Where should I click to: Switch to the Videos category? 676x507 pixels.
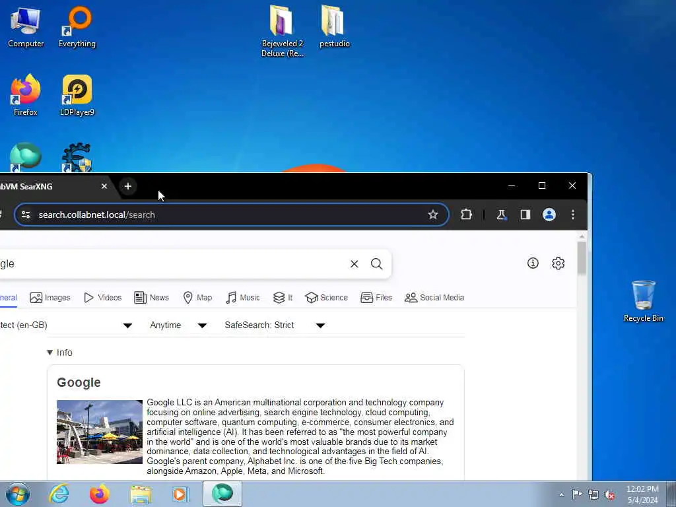(x=102, y=298)
